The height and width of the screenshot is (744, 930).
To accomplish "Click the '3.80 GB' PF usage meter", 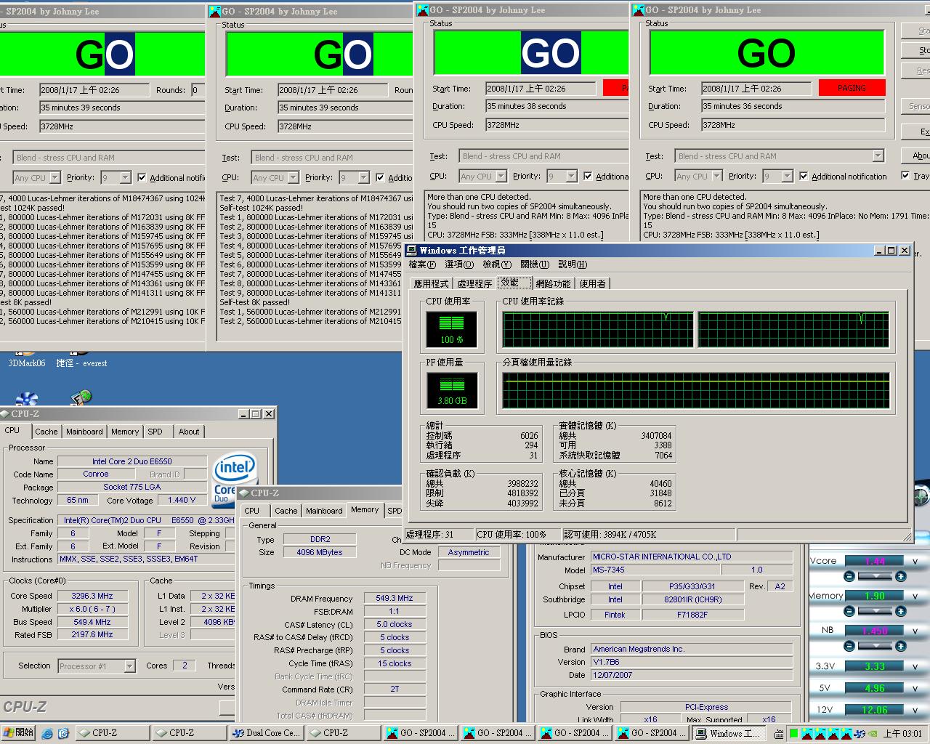I will pyautogui.click(x=451, y=392).
